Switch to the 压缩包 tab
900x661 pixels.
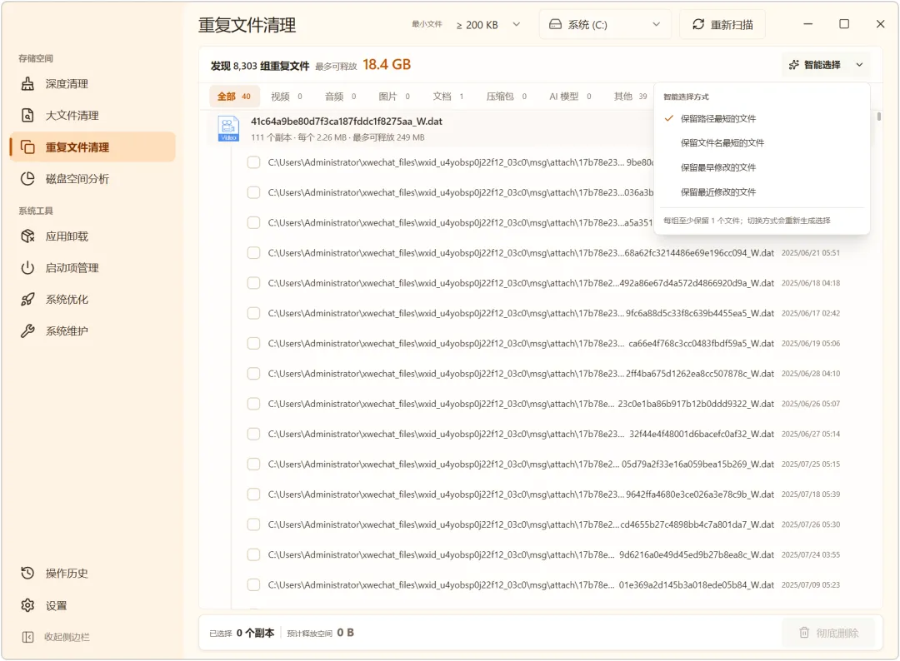(507, 97)
